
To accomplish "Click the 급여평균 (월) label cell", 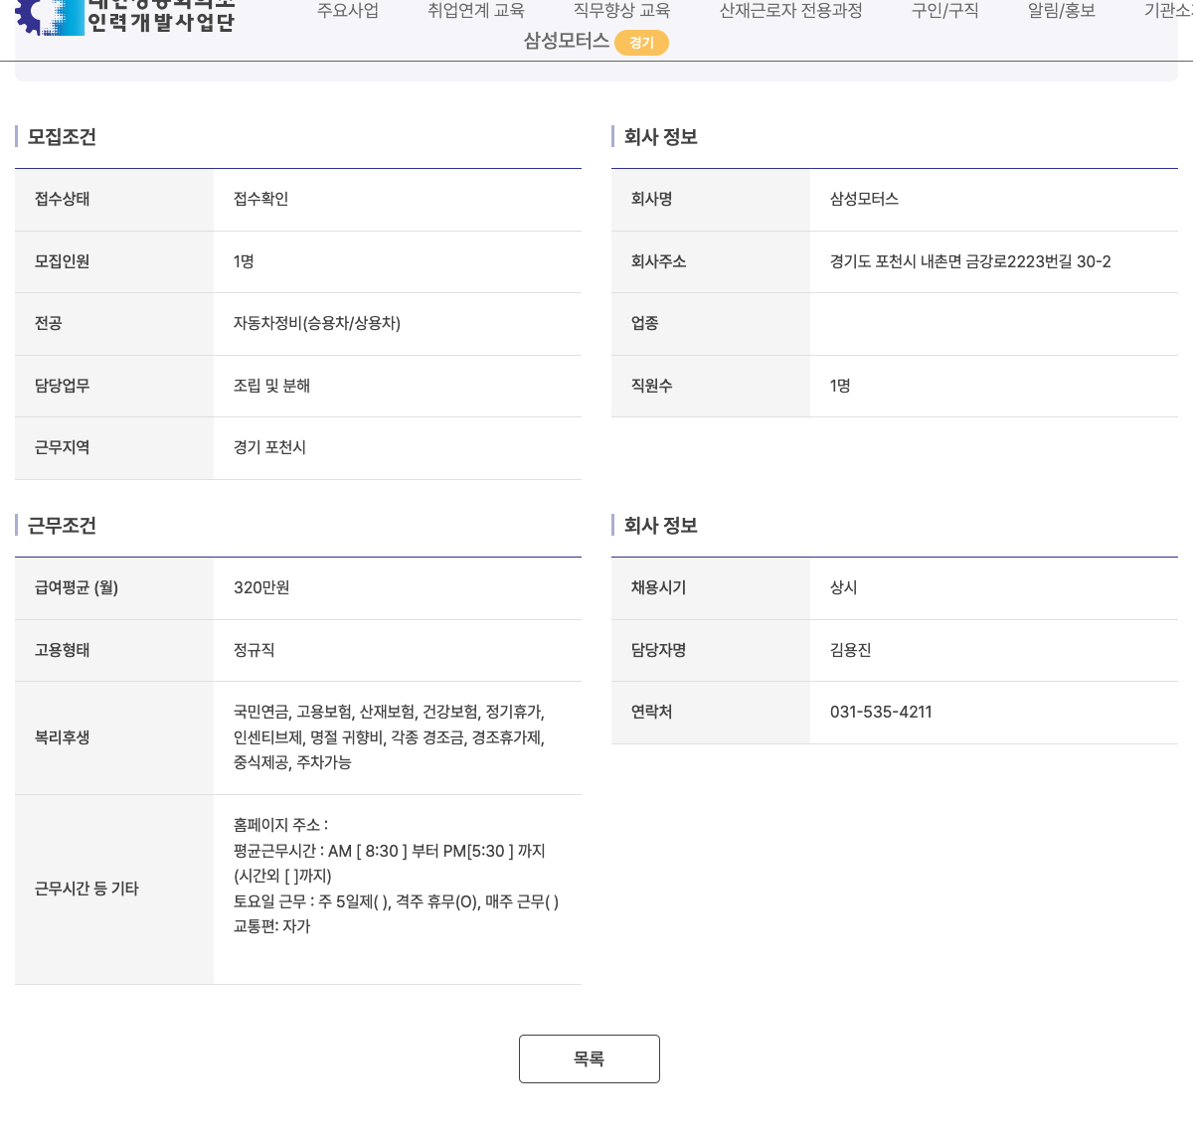I will click(114, 588).
